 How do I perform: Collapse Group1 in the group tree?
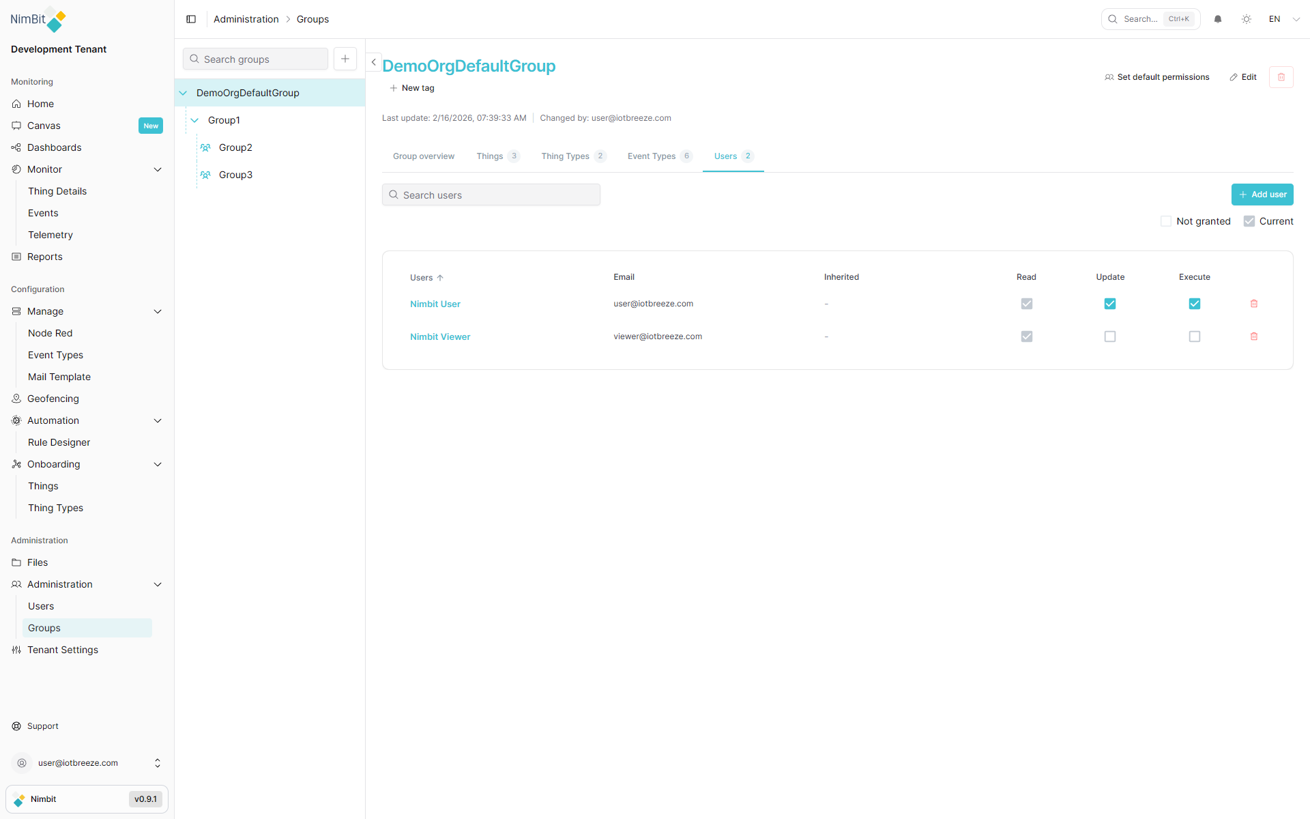pos(195,119)
